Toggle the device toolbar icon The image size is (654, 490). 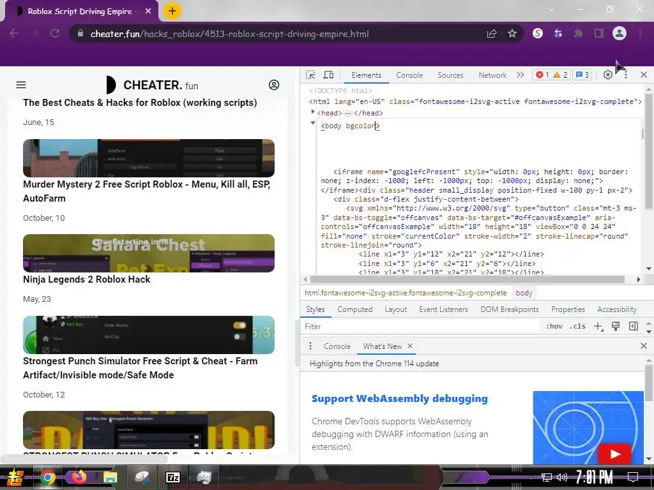click(329, 75)
